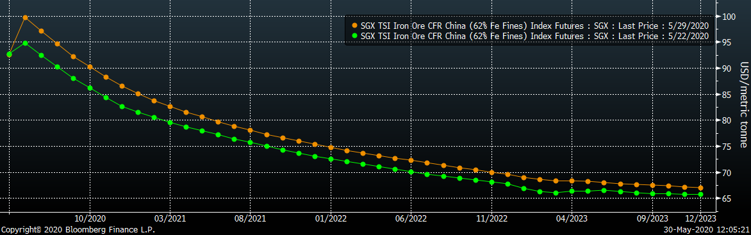Click the Bloomberg Finance copyright text
Screen dimensions: 751x235
pyautogui.click(x=78, y=231)
